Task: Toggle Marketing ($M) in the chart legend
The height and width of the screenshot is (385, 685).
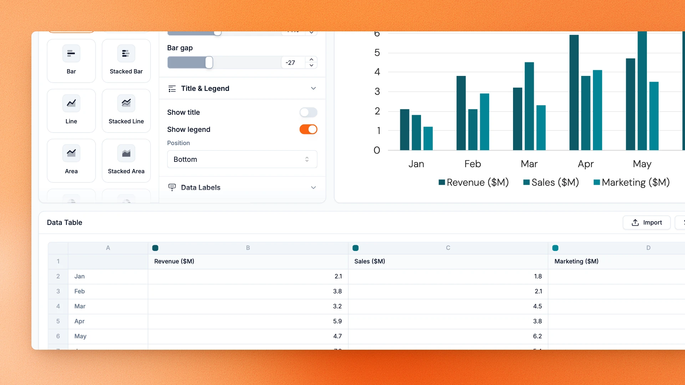Action: (x=631, y=183)
